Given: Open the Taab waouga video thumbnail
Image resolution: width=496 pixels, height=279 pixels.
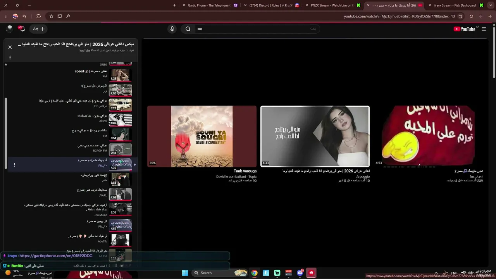Looking at the screenshot, I should [202, 136].
